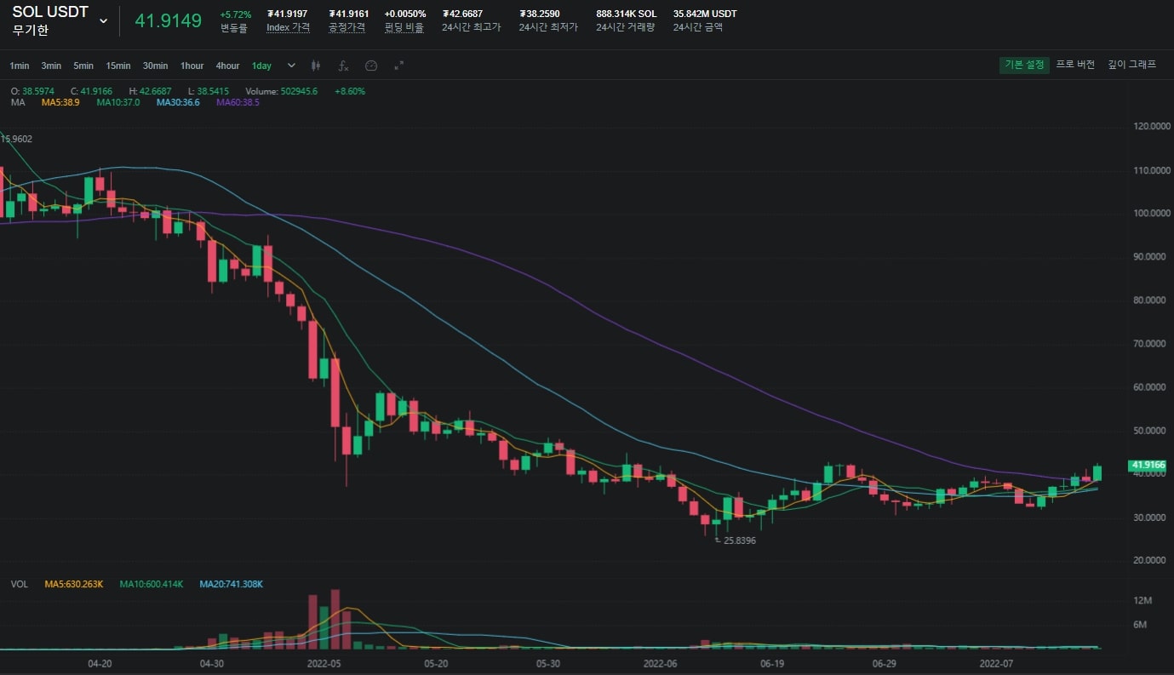Select the 30min timeframe
Viewport: 1174px width, 675px height.
[x=155, y=66]
